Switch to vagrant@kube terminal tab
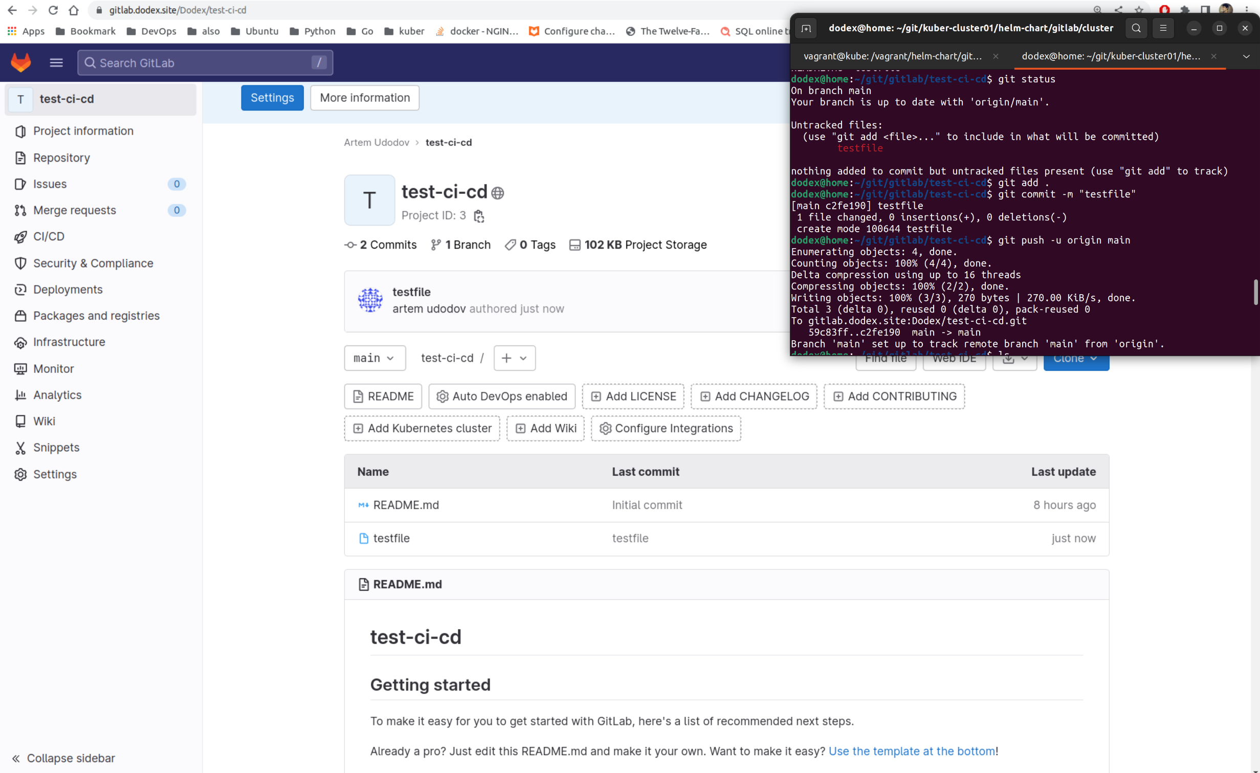This screenshot has height=773, width=1260. coord(892,56)
